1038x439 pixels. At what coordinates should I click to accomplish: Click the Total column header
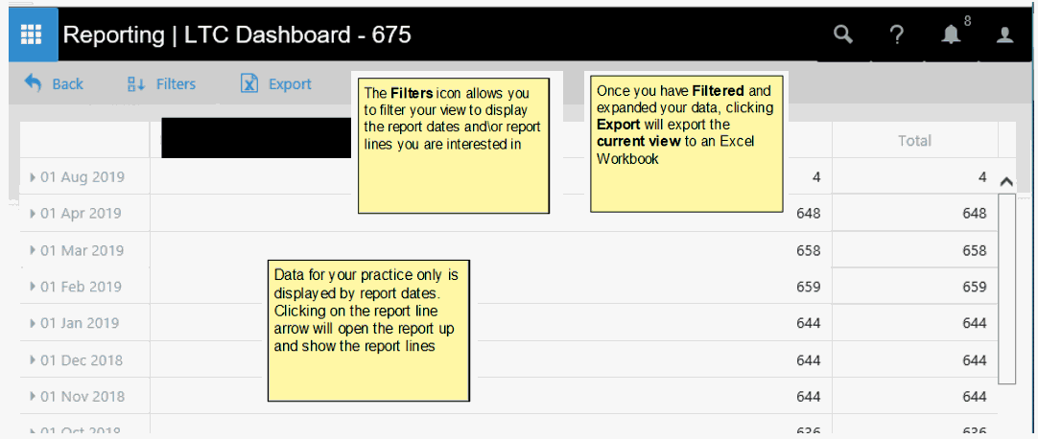(914, 141)
